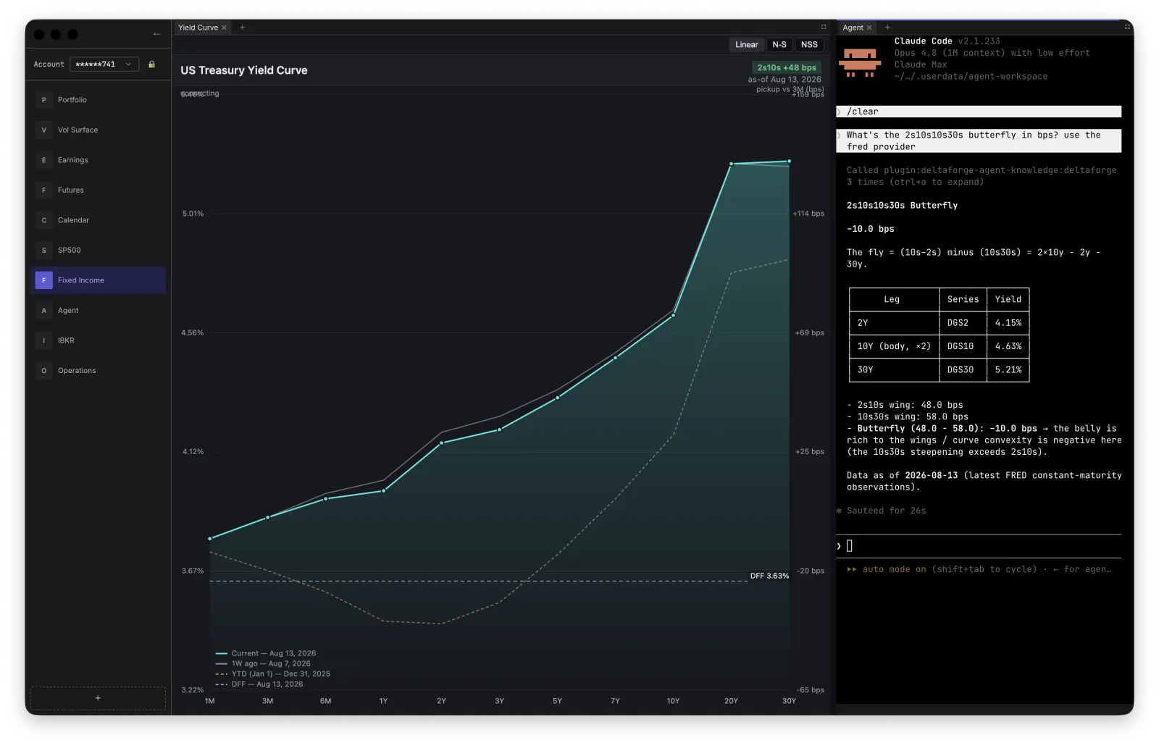
Task: Click the 5Y axis label
Action: point(557,701)
